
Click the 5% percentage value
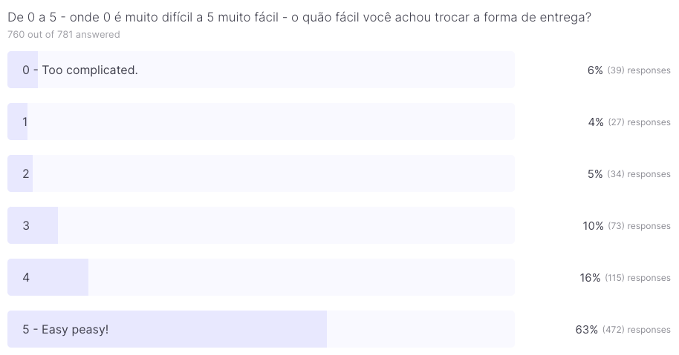tap(595, 174)
